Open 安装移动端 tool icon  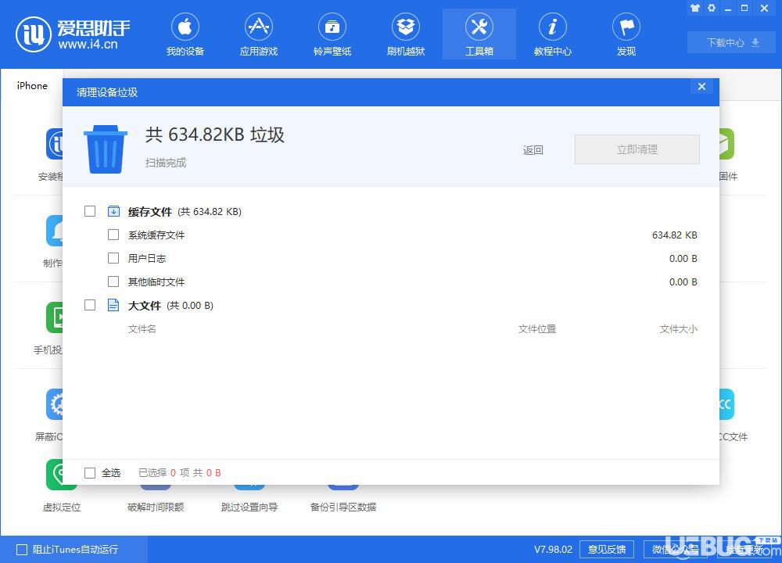pyautogui.click(x=55, y=144)
